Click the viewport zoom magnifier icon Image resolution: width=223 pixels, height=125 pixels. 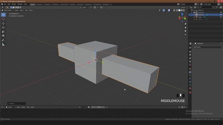pos(185,24)
